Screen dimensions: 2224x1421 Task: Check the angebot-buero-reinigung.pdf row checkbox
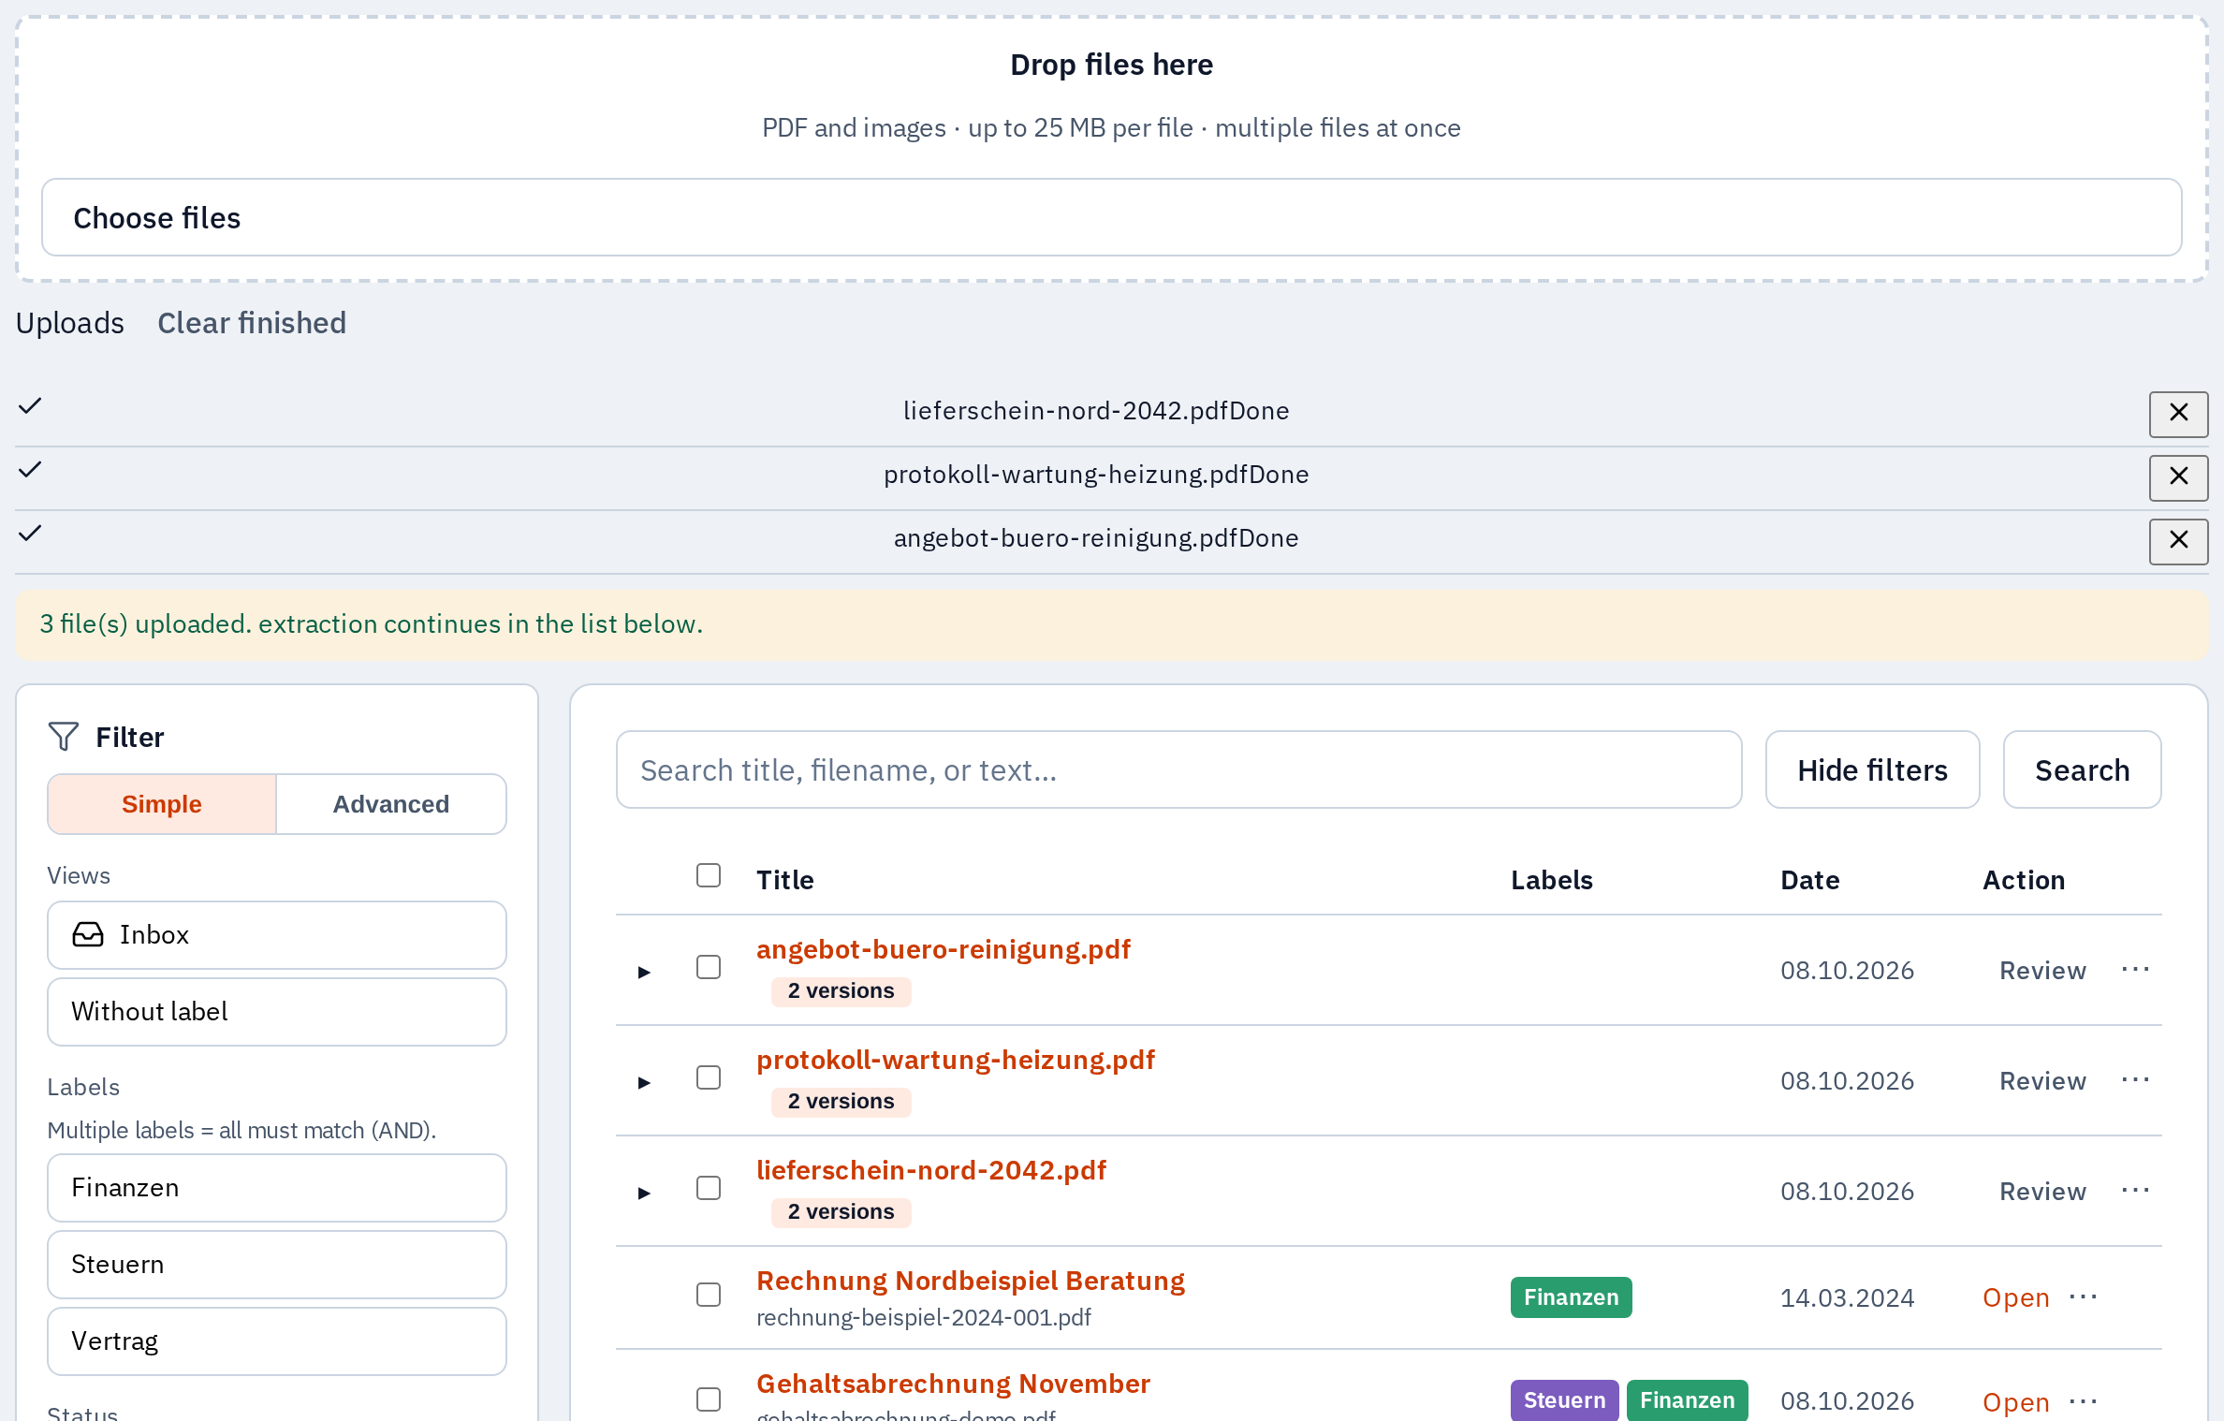point(709,967)
